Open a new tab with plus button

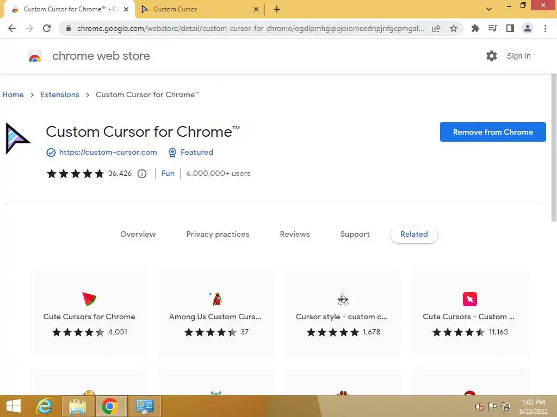tap(277, 9)
